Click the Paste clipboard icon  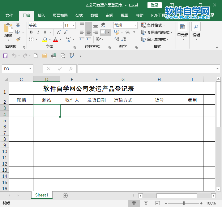click(x=8, y=28)
